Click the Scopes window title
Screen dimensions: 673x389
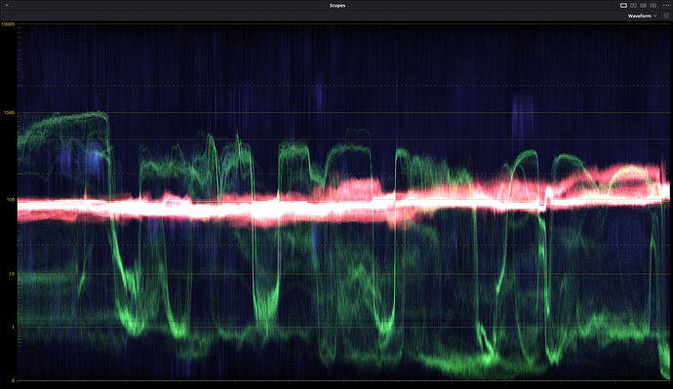tap(336, 6)
